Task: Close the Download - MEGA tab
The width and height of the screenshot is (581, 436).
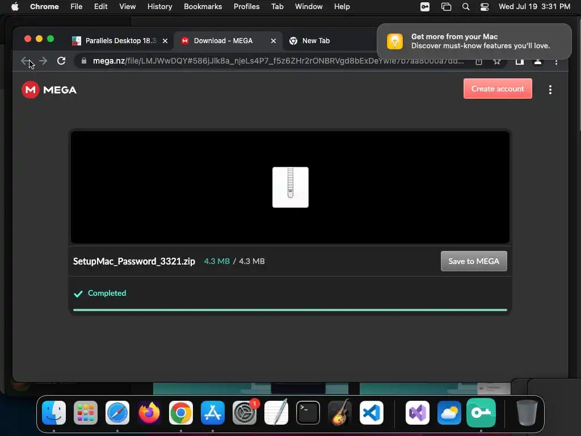Action: [x=273, y=41]
